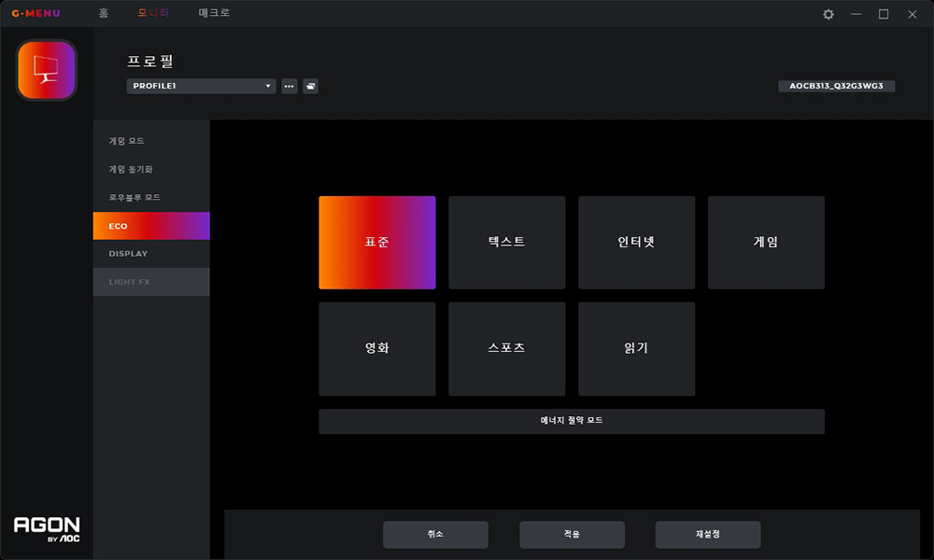Close the G-MENU window

click(x=912, y=14)
